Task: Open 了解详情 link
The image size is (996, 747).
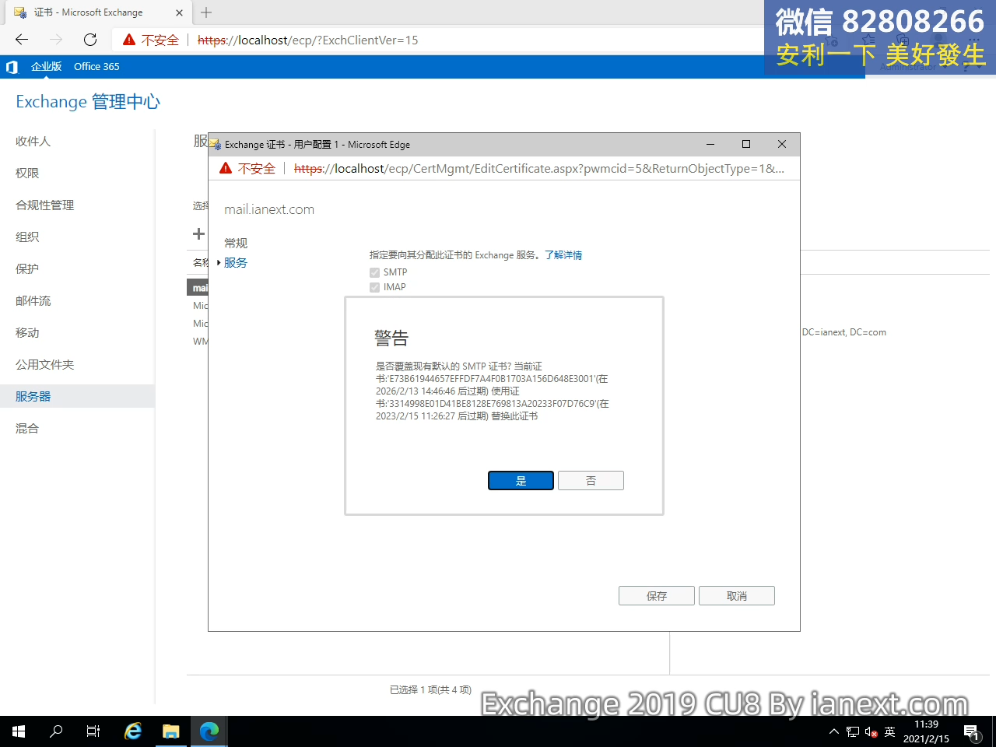Action: tap(563, 255)
